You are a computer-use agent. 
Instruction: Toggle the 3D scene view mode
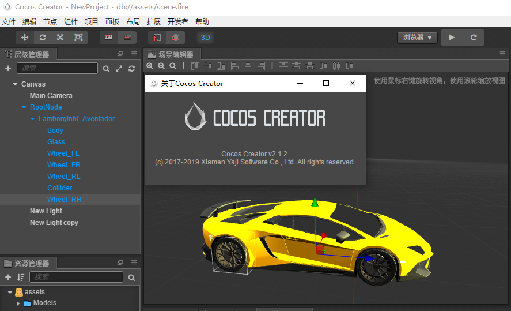tap(206, 38)
